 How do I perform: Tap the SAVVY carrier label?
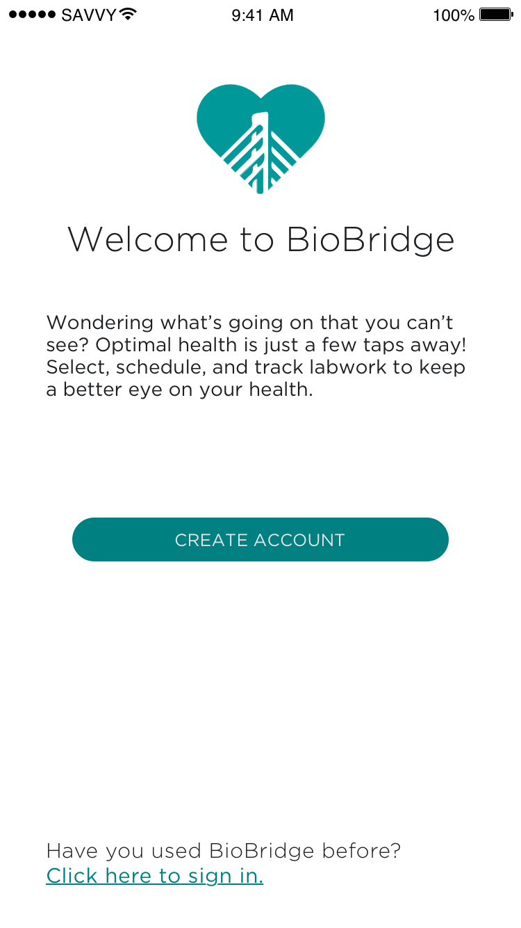pyautogui.click(x=88, y=15)
